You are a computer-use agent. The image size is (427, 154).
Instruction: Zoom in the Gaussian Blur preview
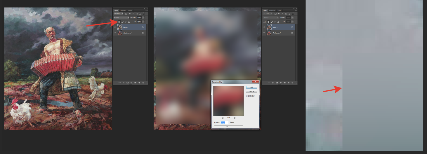coord(235,118)
